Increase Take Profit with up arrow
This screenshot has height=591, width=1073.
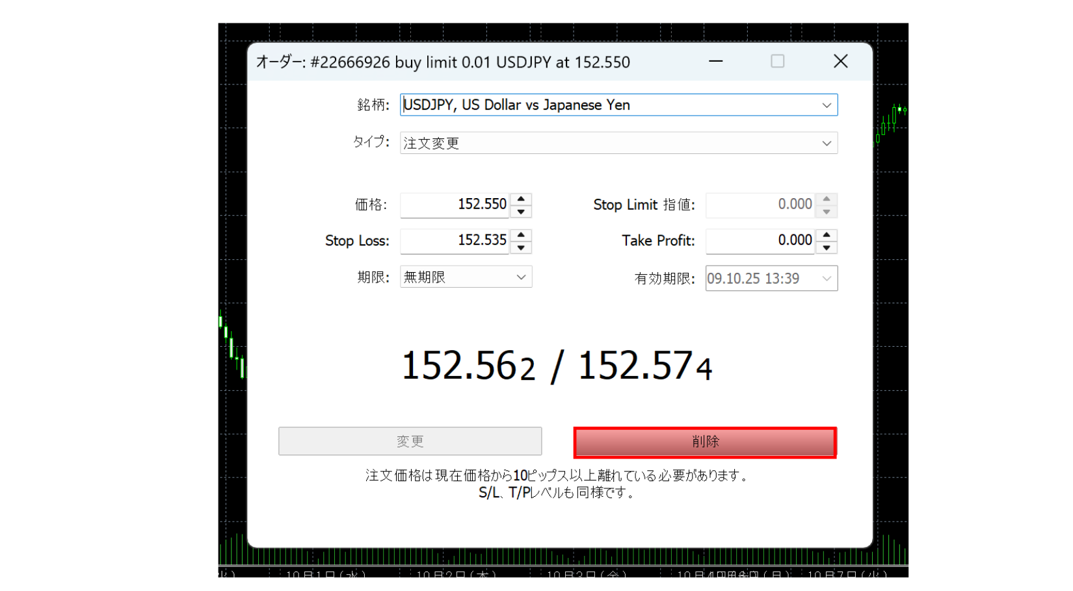[x=826, y=235]
